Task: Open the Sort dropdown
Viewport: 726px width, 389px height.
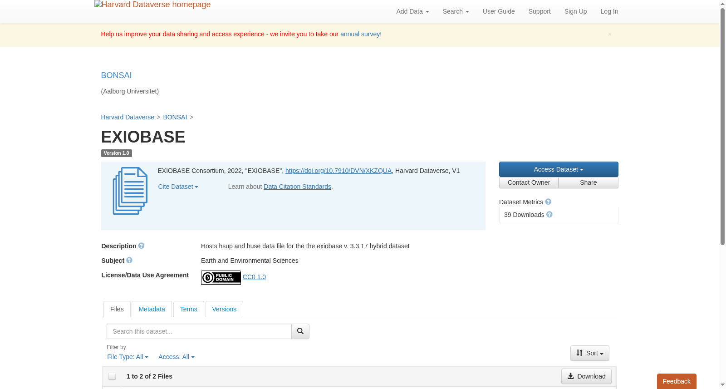Action: tap(590, 353)
